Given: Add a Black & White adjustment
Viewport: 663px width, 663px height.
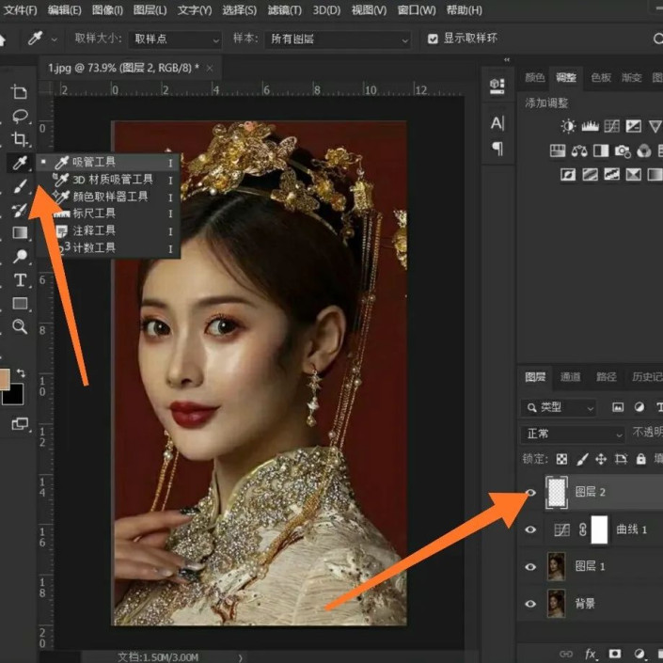Looking at the screenshot, I should (601, 150).
